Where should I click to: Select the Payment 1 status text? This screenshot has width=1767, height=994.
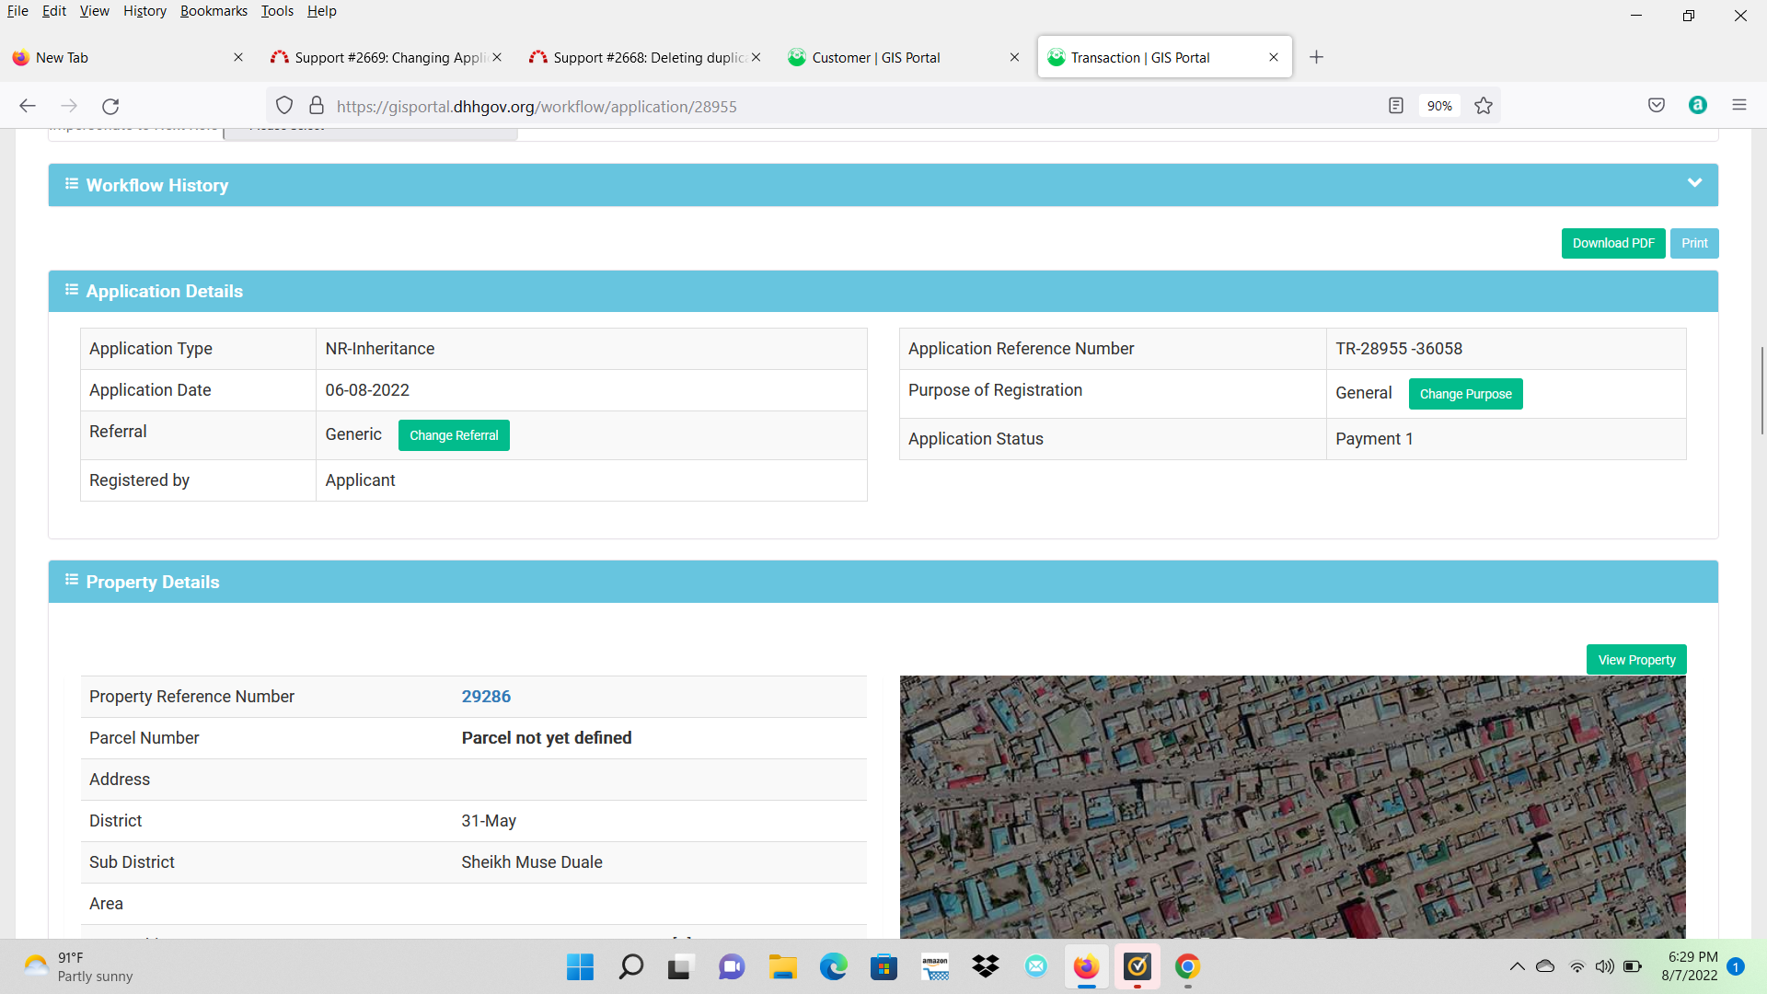coord(1374,439)
